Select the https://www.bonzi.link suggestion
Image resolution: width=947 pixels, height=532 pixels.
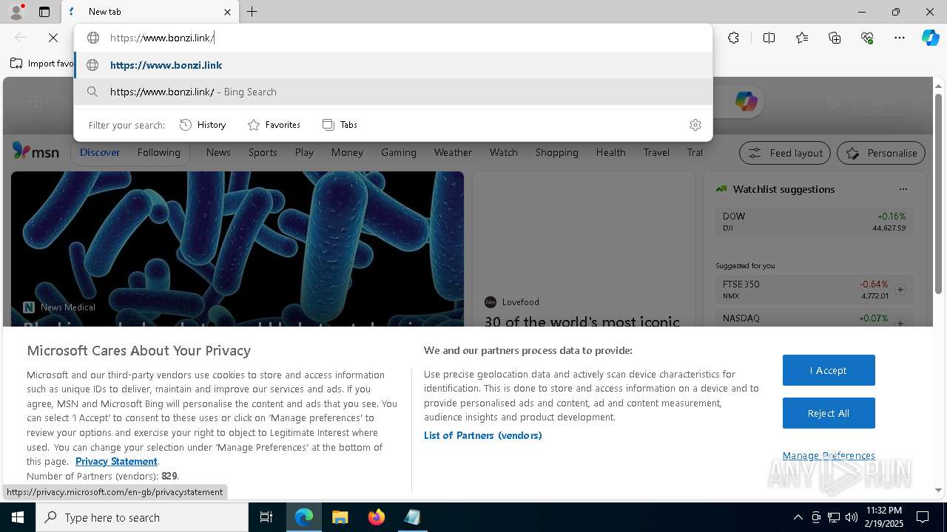[393, 65]
